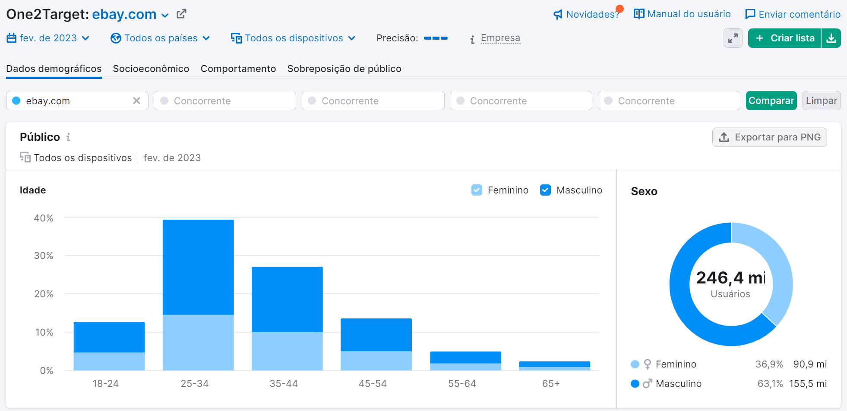Click the female symbol in Sexo legend

pyautogui.click(x=647, y=364)
